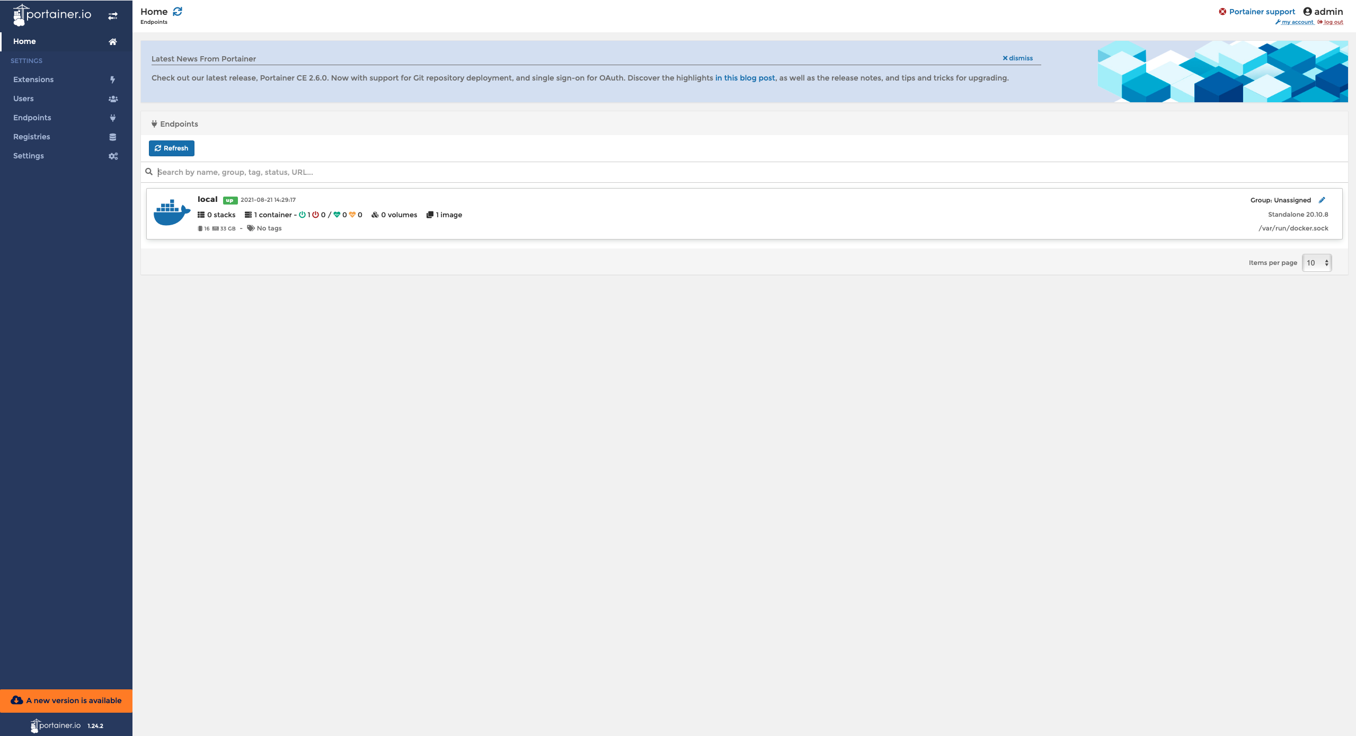Click the 'A new version is available' banner

[x=66, y=700]
